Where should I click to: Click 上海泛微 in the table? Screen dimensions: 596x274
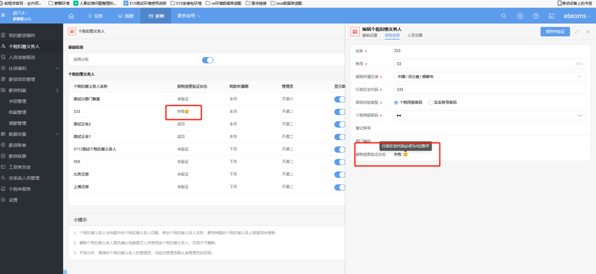81,187
